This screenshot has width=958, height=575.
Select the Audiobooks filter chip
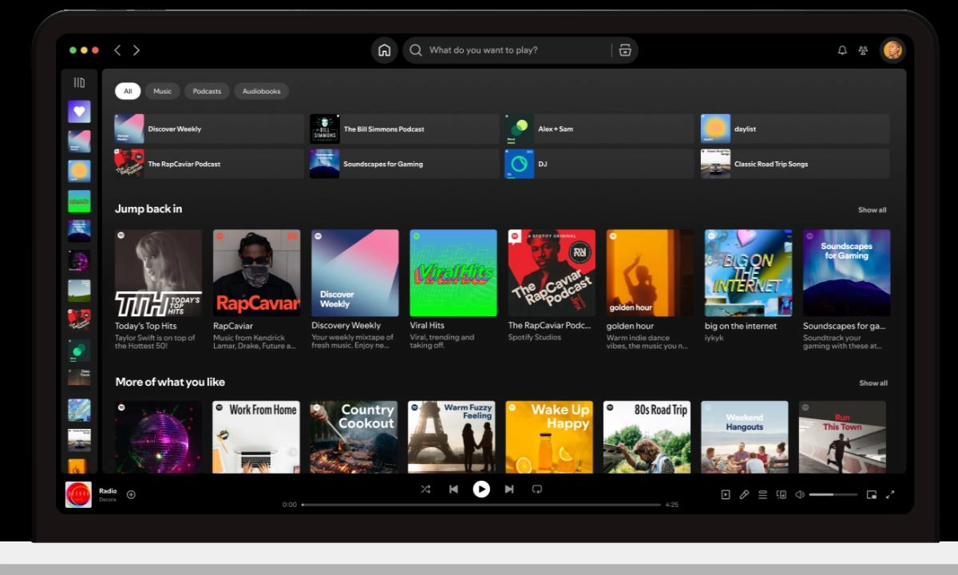point(261,91)
